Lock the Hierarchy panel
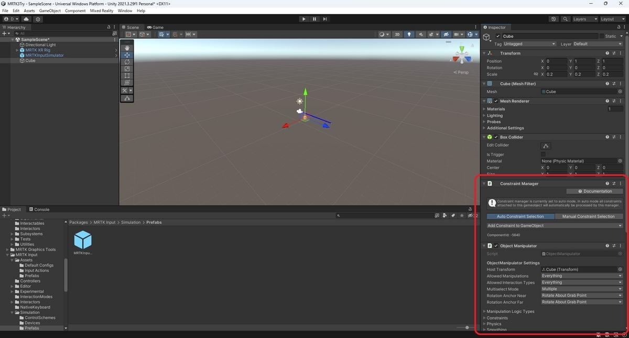 109,27
